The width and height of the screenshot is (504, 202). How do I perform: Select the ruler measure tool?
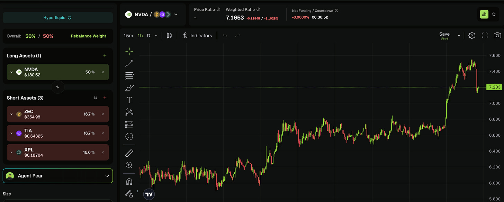pos(129,153)
